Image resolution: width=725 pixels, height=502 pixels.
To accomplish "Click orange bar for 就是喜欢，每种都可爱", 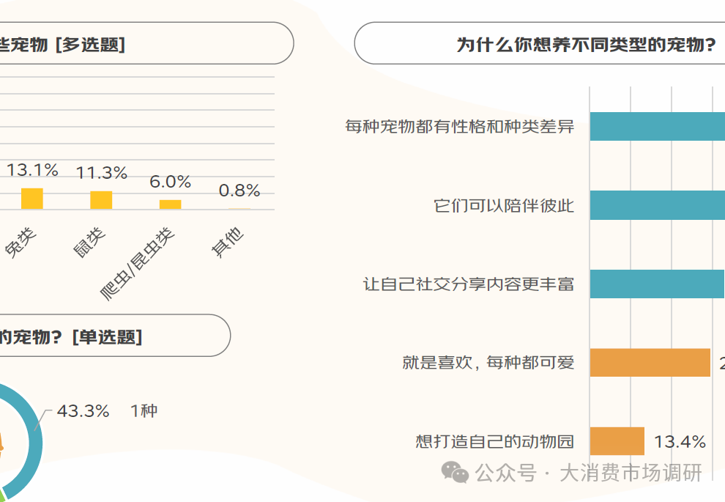I will pos(650,362).
